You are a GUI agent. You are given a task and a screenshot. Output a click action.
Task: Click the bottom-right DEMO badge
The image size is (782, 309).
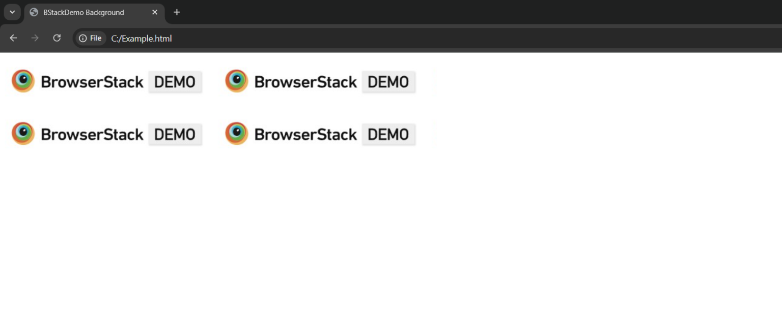(388, 134)
